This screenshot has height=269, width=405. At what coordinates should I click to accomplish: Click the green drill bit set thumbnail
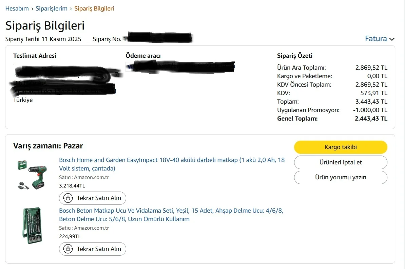(30, 226)
